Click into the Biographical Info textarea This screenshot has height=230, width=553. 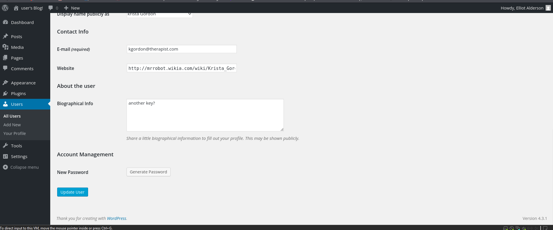tap(205, 115)
